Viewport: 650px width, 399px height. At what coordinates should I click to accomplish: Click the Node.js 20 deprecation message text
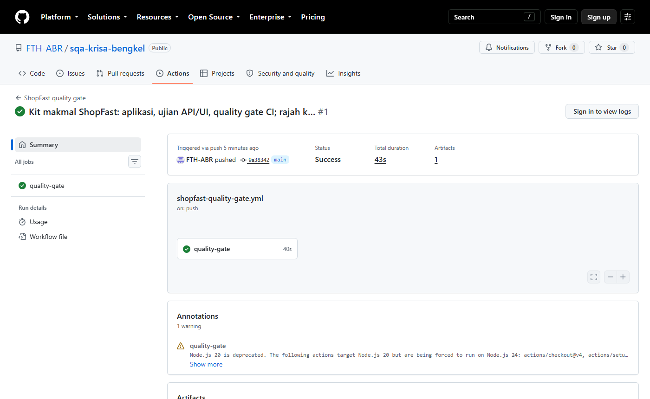pos(409,355)
